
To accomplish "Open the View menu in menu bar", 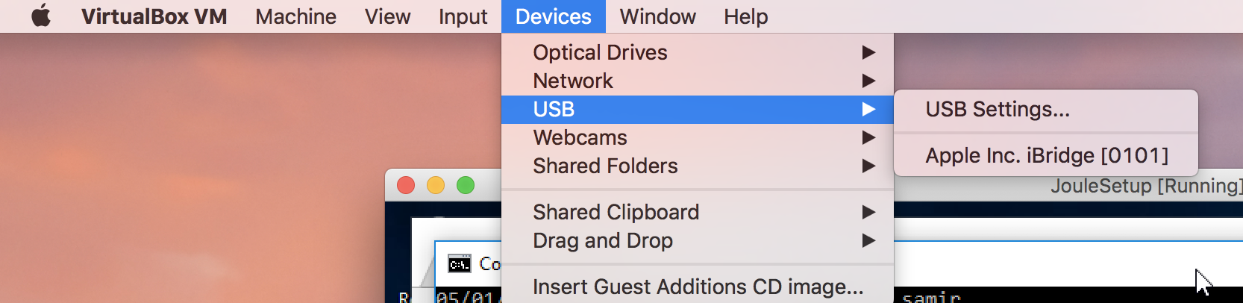I will pyautogui.click(x=387, y=16).
